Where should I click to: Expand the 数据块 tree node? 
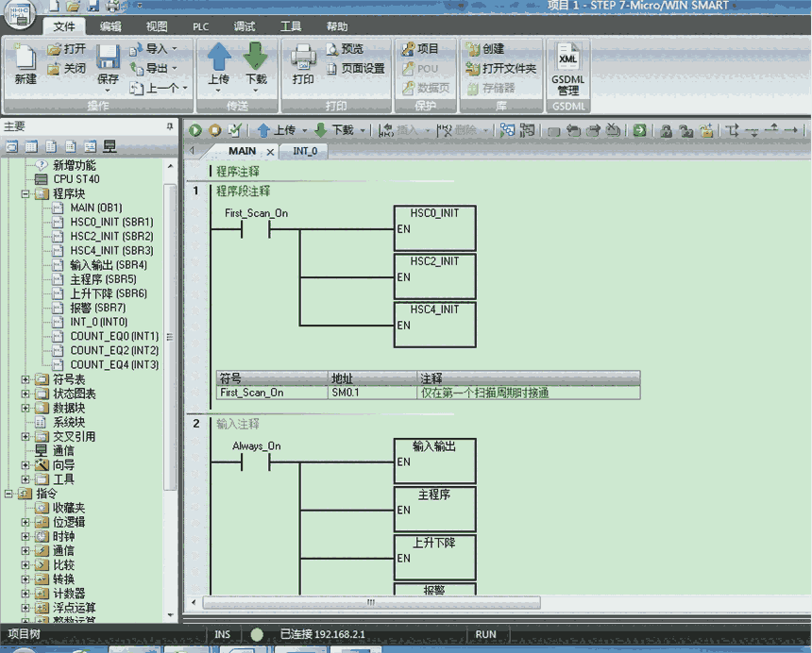[x=25, y=408]
